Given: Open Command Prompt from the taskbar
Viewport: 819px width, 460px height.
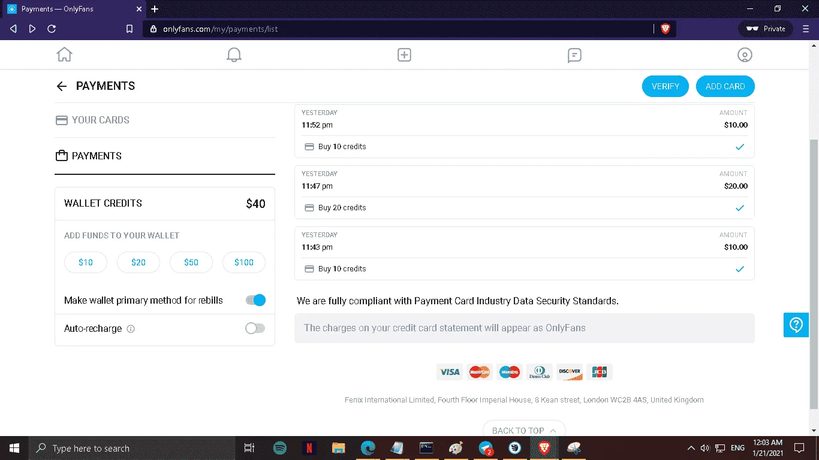Looking at the screenshot, I should [427, 448].
